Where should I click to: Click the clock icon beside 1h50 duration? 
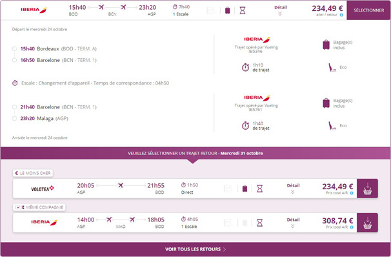(183, 185)
